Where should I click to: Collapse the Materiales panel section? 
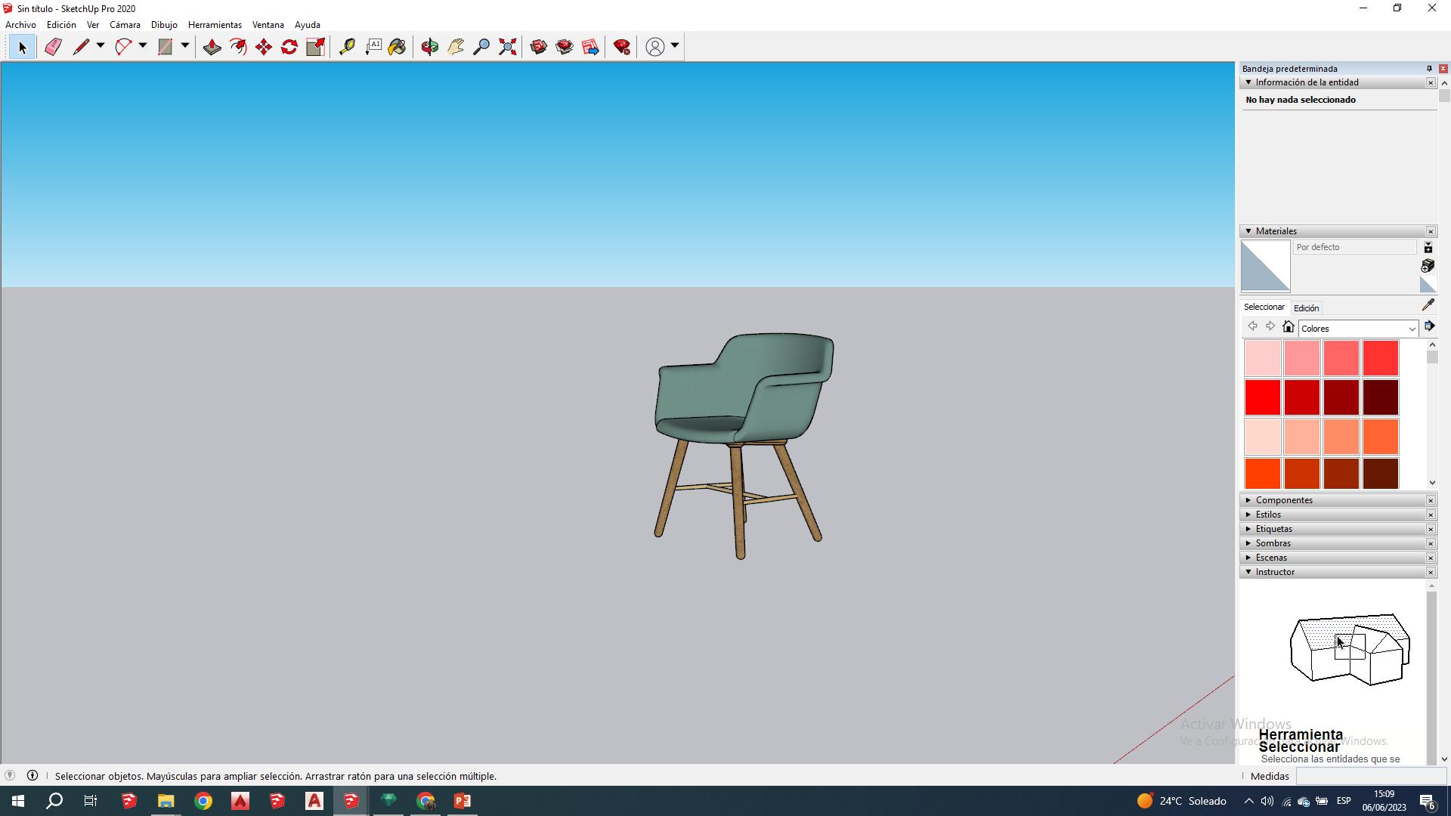pyautogui.click(x=1248, y=231)
